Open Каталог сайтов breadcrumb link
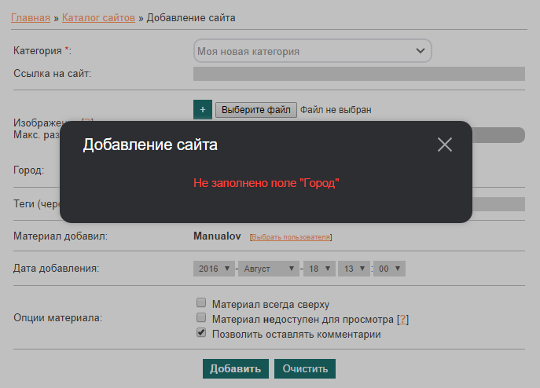The height and width of the screenshot is (388, 540). click(98, 17)
